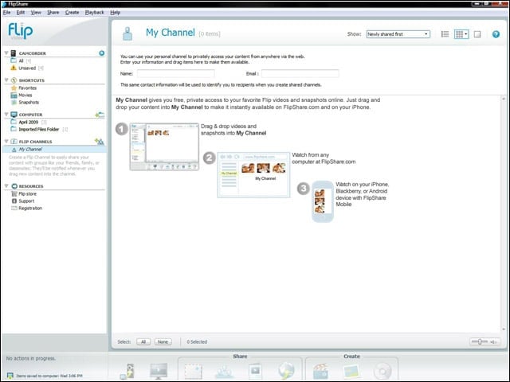510x382 pixels.
Task: Select the Unsaved item
Action: pos(27,68)
